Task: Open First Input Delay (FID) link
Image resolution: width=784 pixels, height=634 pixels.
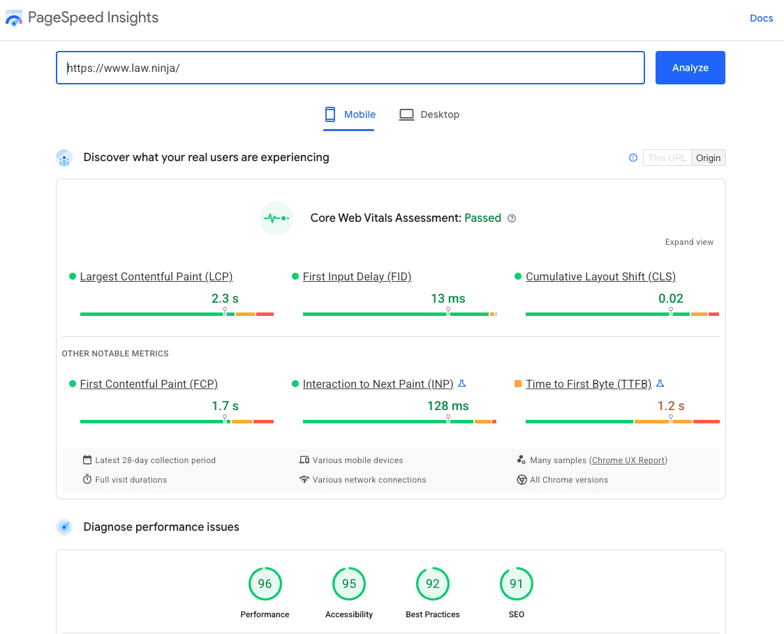Action: point(357,277)
